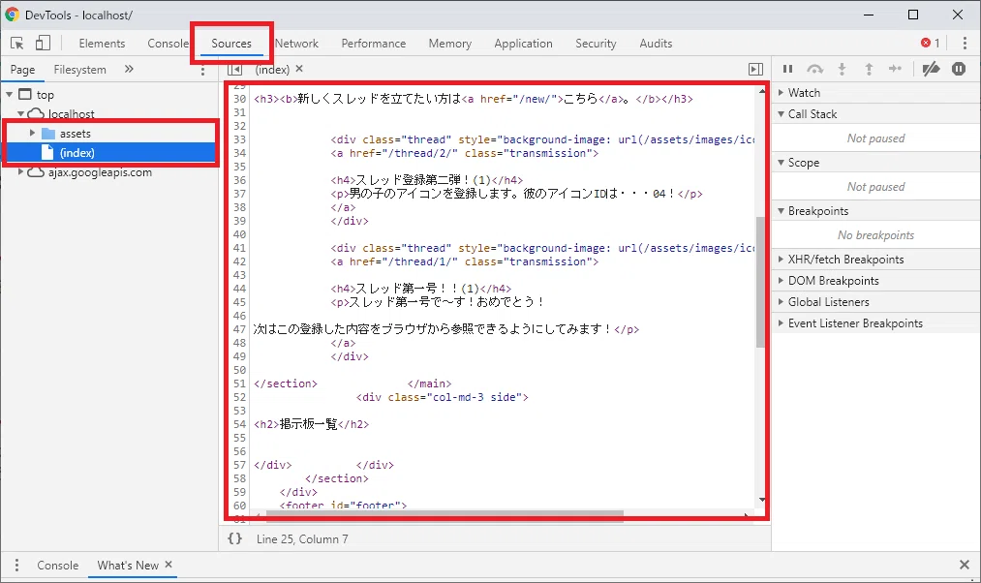The height and width of the screenshot is (583, 981).
Task: Open the Memory tab
Action: [x=450, y=44]
